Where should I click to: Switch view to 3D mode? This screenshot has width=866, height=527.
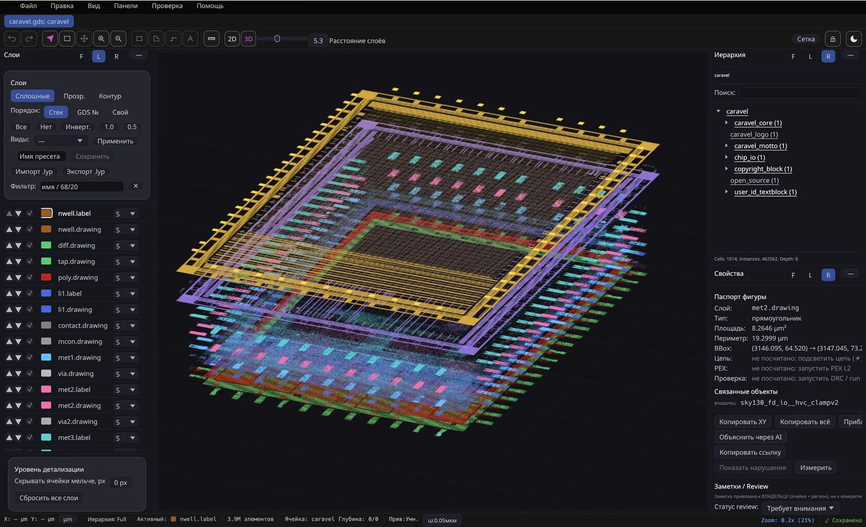[248, 39]
